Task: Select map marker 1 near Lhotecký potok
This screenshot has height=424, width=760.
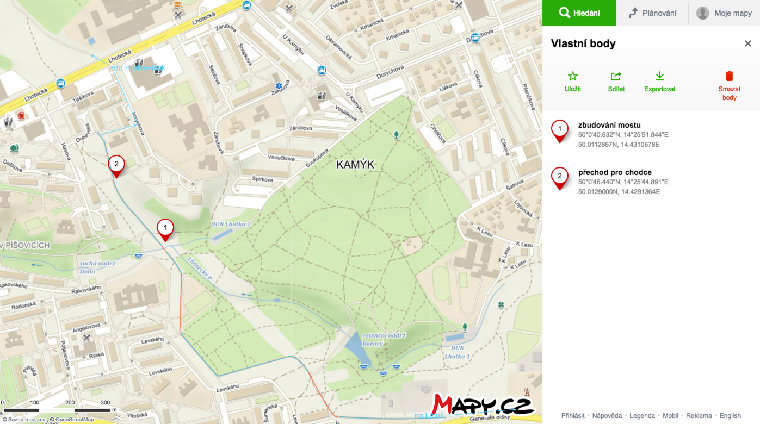Action: tap(165, 229)
